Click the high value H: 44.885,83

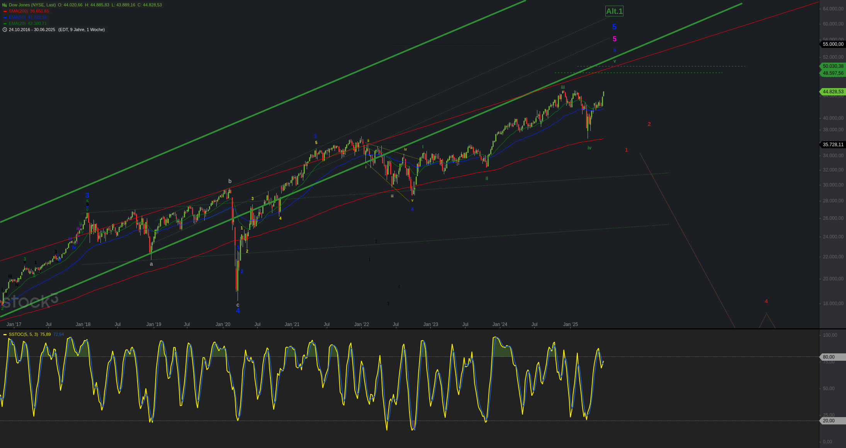click(x=97, y=5)
